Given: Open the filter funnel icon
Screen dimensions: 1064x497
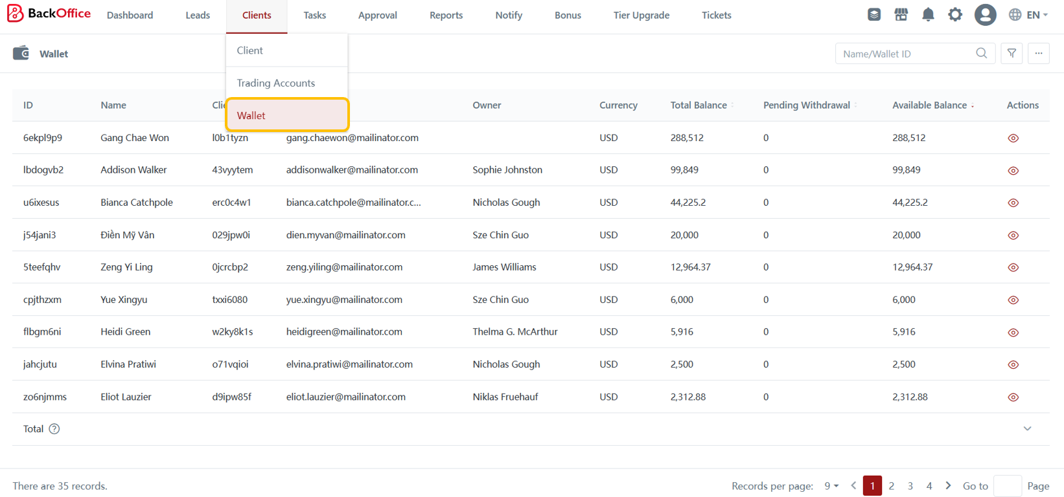Looking at the screenshot, I should 1012,54.
